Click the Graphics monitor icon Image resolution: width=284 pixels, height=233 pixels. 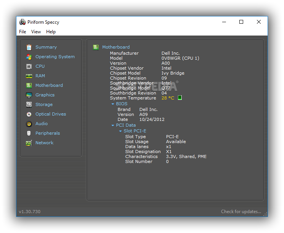pyautogui.click(x=29, y=95)
